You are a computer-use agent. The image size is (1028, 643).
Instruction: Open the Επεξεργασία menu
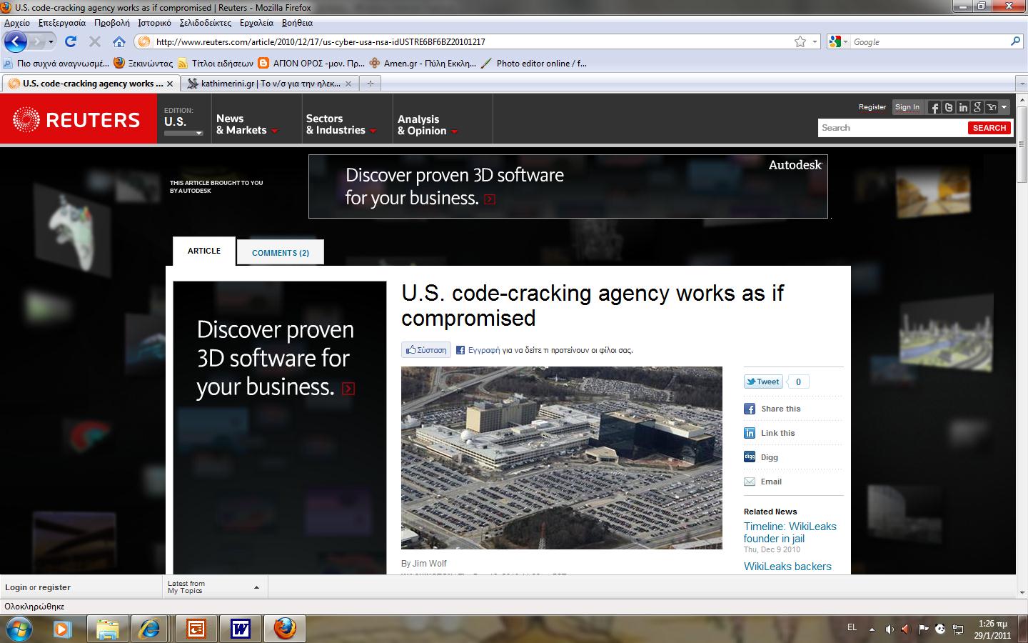pyautogui.click(x=62, y=23)
